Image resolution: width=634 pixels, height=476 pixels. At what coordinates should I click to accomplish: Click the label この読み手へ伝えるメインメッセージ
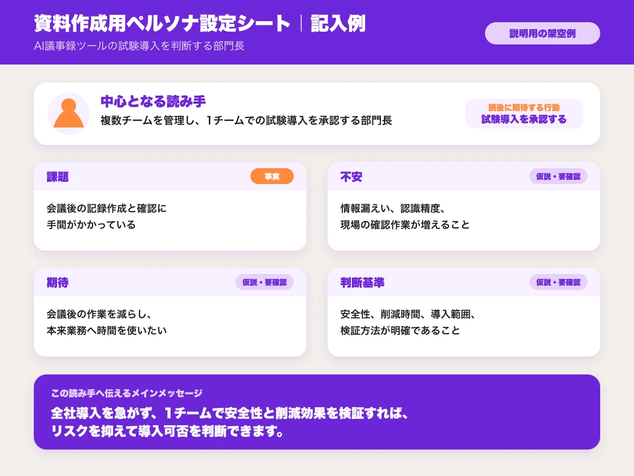click(127, 393)
